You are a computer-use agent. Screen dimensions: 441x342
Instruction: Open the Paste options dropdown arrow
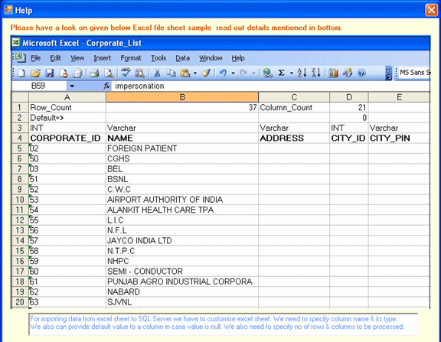click(195, 73)
